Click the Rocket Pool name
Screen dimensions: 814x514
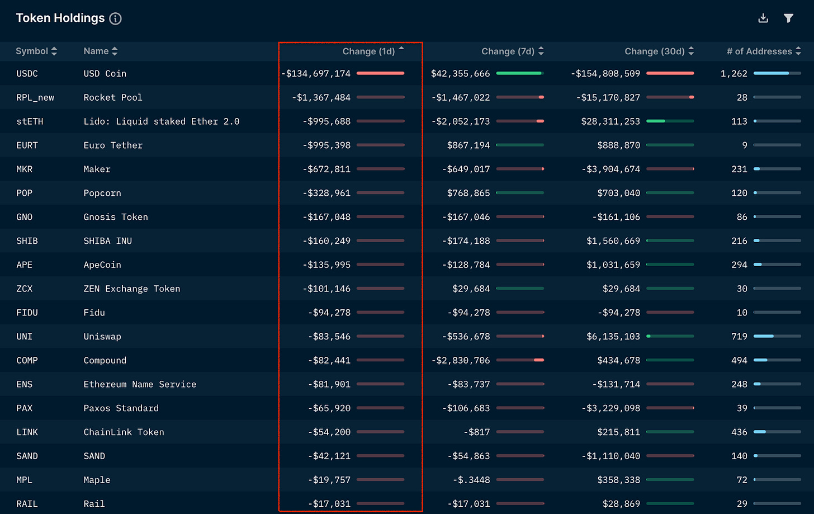(113, 98)
